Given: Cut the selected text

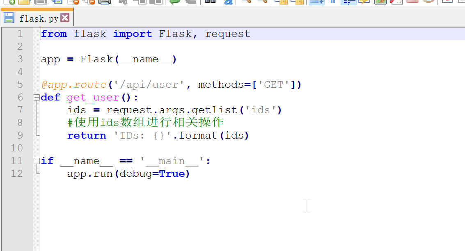Looking at the screenshot, I should click(x=124, y=2).
